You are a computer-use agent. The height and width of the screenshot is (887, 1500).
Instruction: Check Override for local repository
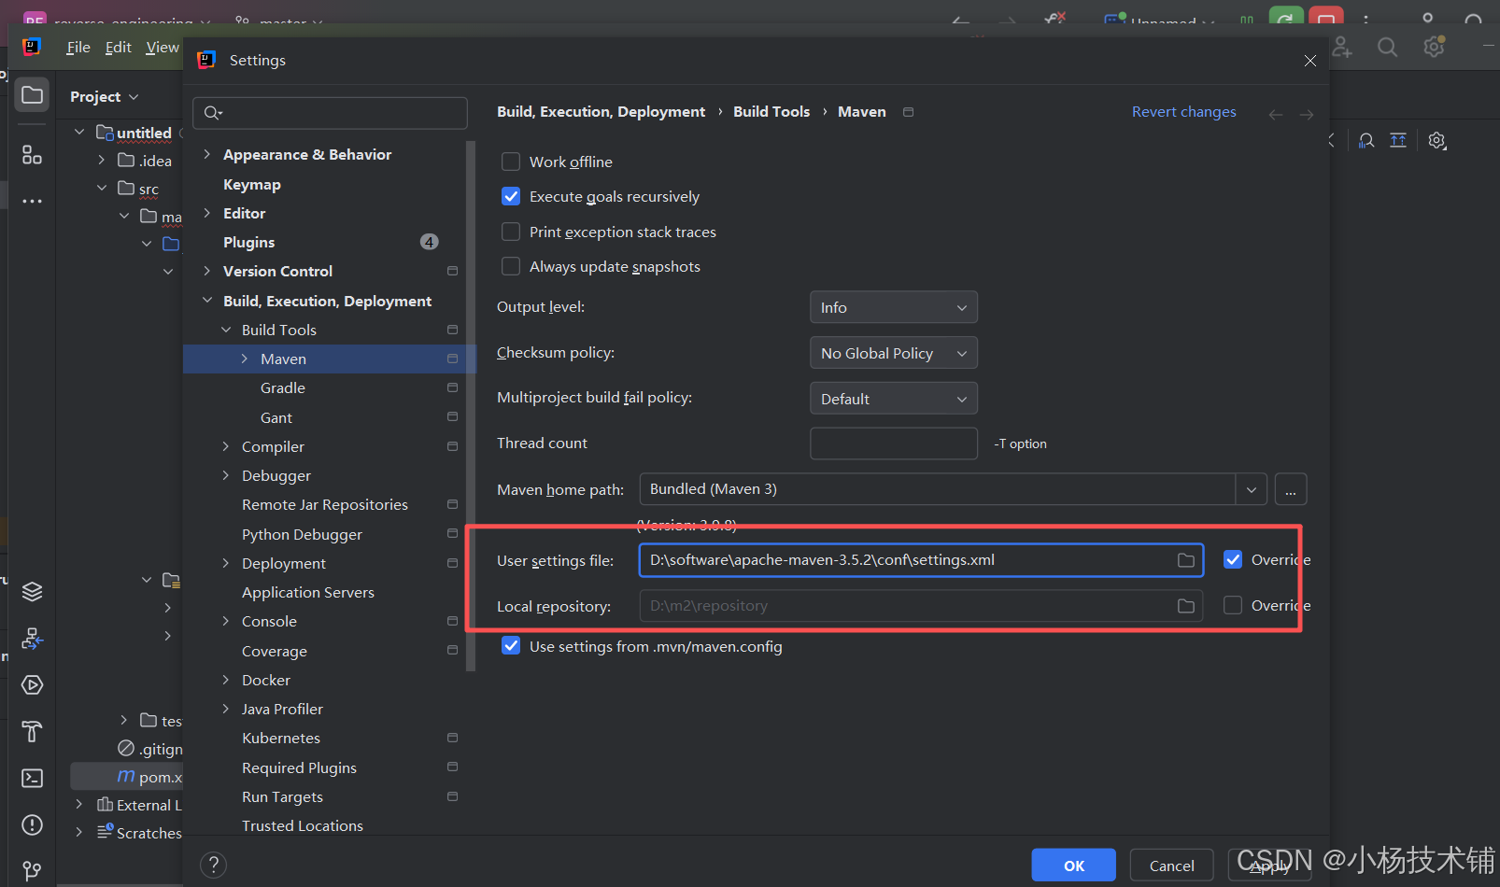[x=1233, y=605]
